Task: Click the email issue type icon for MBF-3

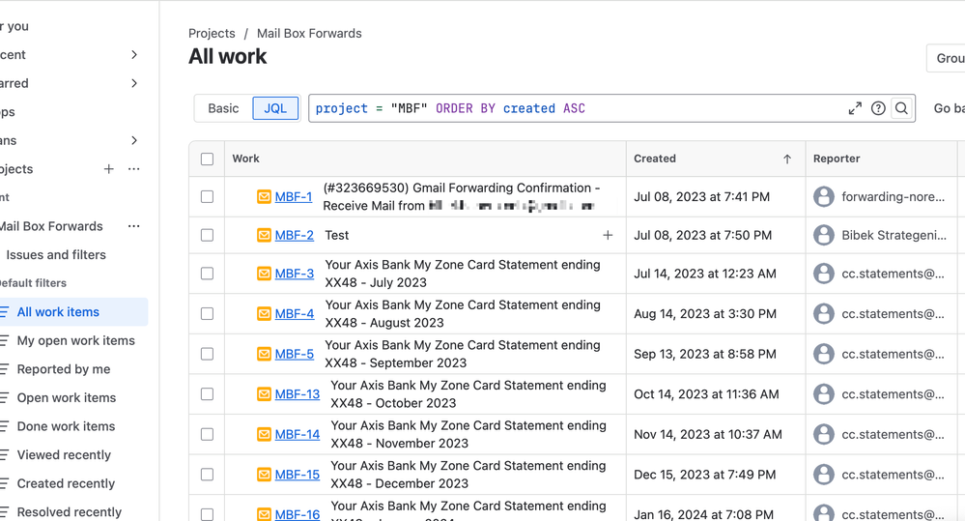Action: [x=264, y=274]
